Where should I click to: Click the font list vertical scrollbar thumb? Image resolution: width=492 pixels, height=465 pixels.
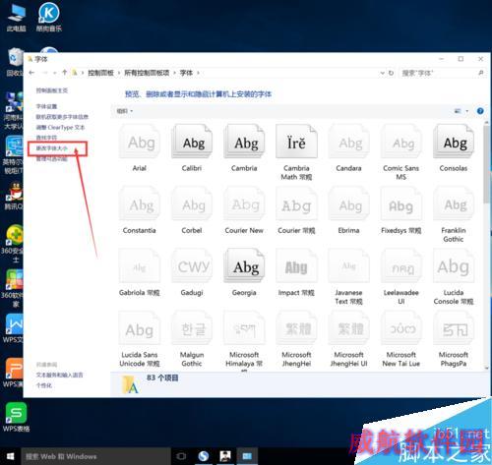pyautogui.click(x=487, y=164)
